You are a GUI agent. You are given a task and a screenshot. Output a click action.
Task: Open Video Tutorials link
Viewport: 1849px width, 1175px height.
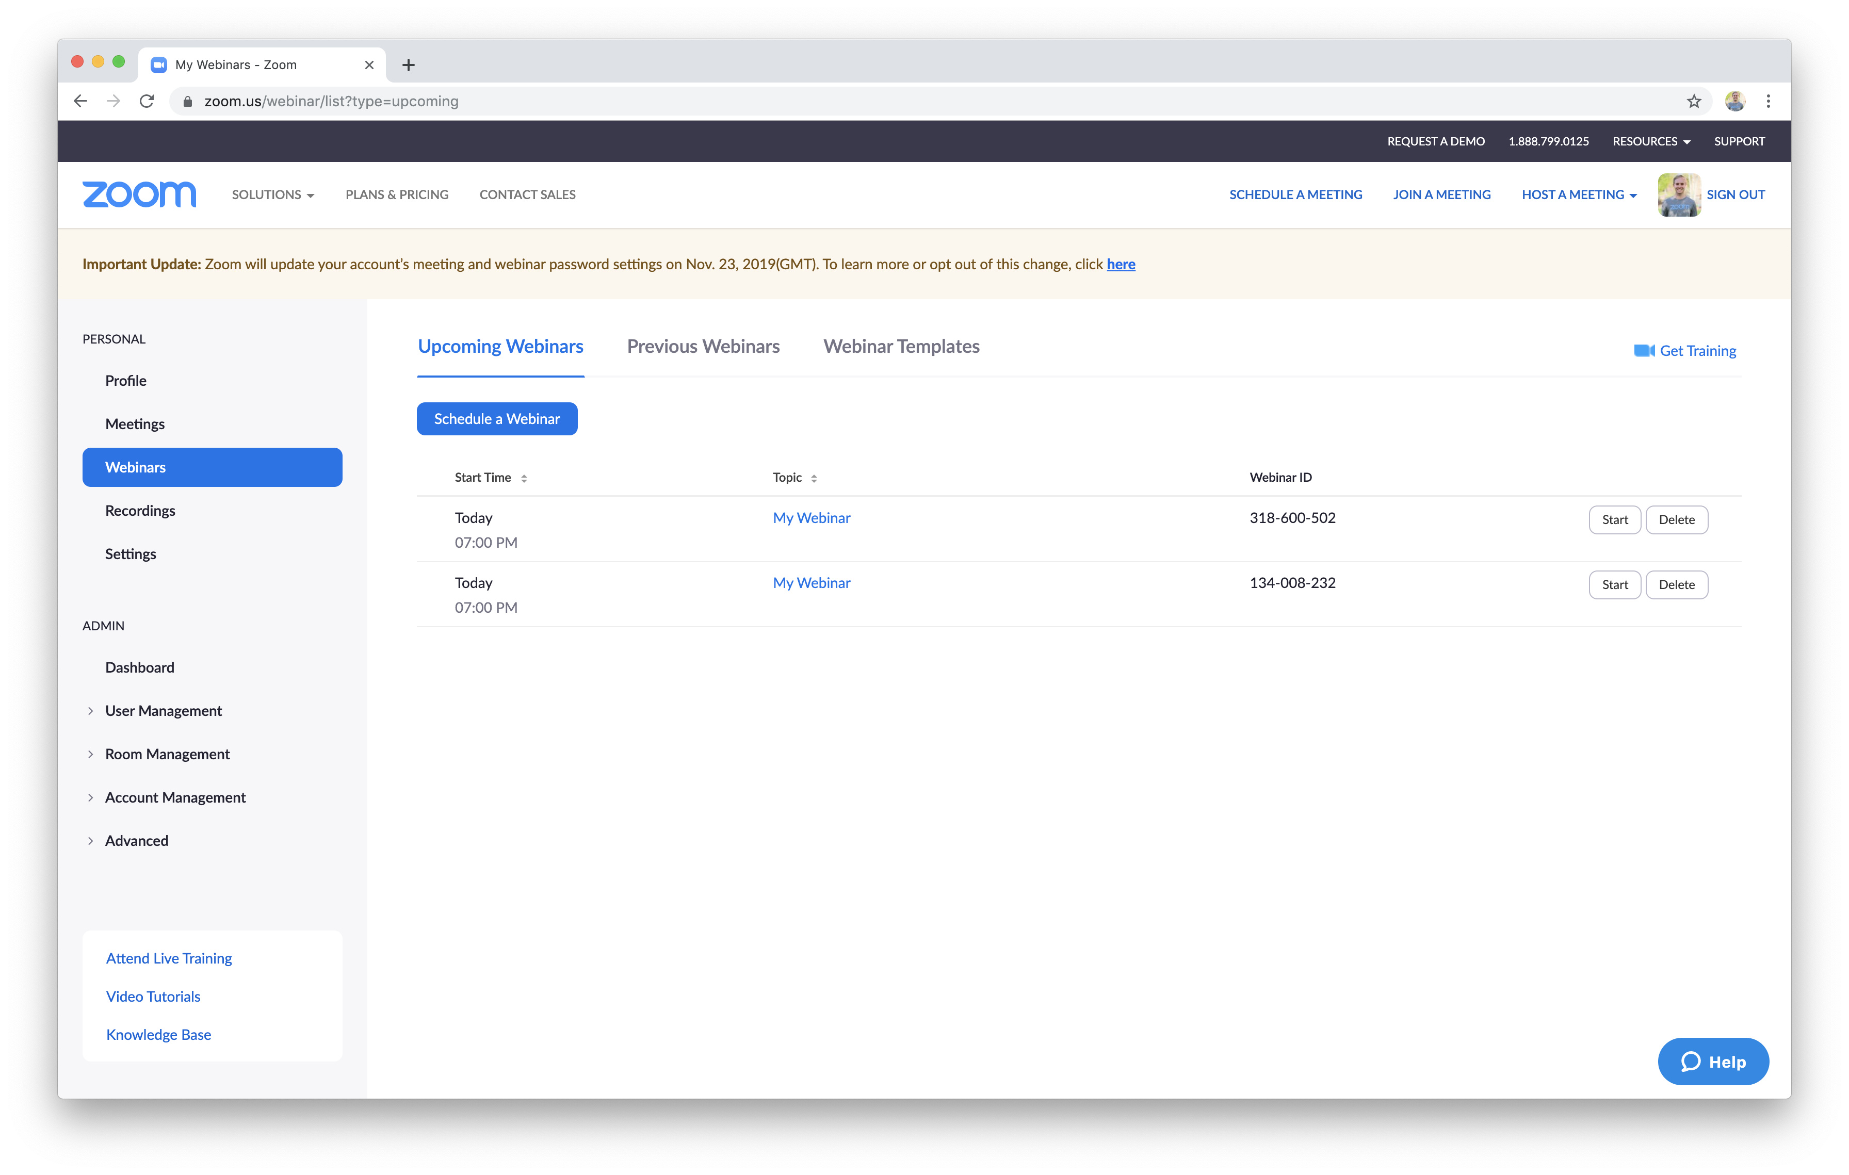pos(153,996)
